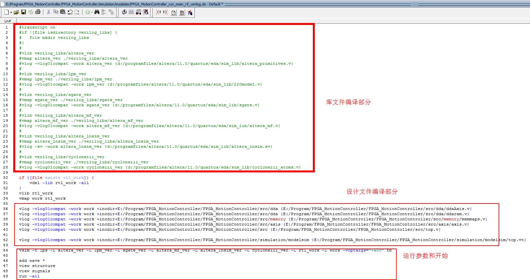
Task: Open Find with the binoculars icon
Action: (x=97, y=12)
